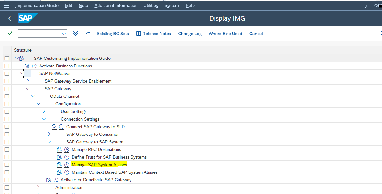The image size is (382, 194).
Task: Tick checkbox for SAP Customizing Implementation Guide
Action: (7, 58)
